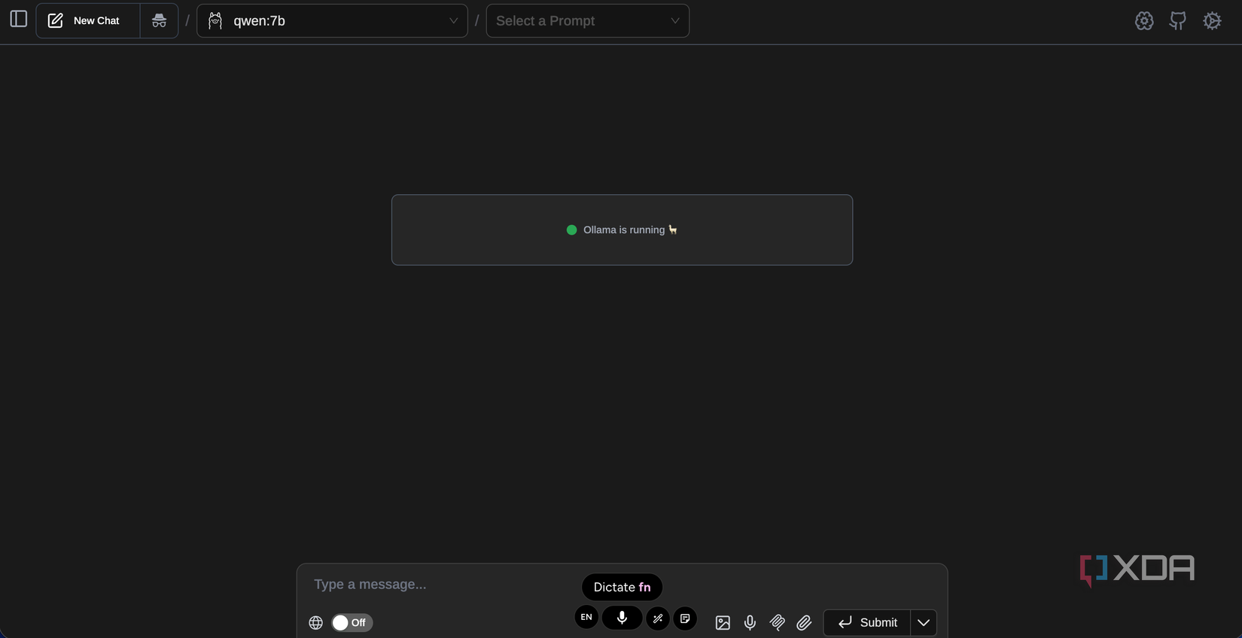Image resolution: width=1242 pixels, height=638 pixels.
Task: Upload an image with picture icon
Action: (723, 623)
